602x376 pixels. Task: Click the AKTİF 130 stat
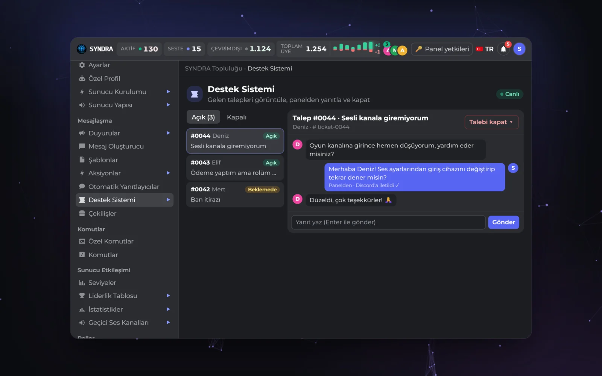click(139, 49)
